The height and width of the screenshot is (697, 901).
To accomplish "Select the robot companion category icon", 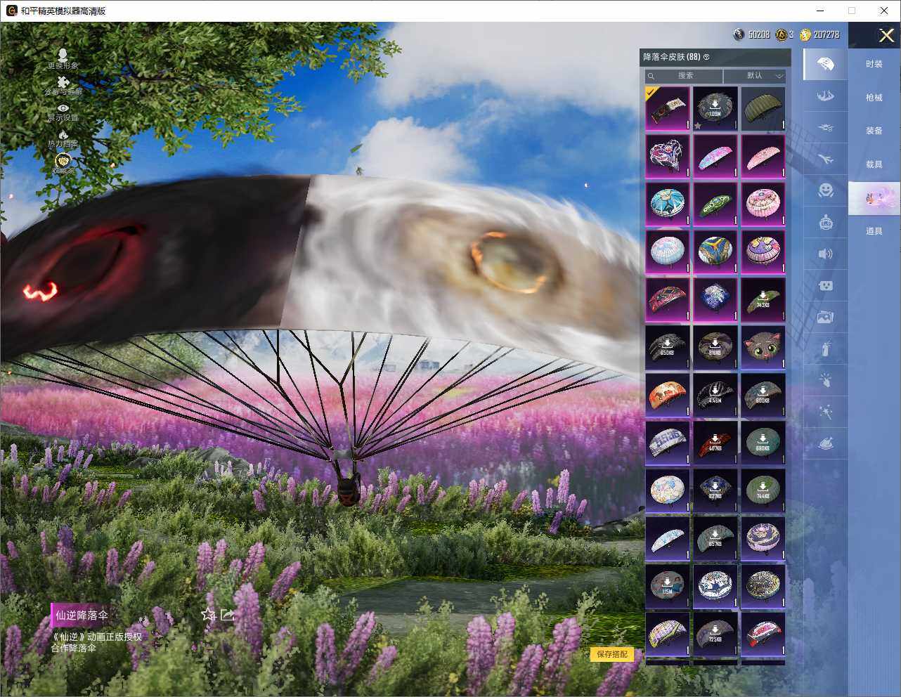I will coord(826,222).
